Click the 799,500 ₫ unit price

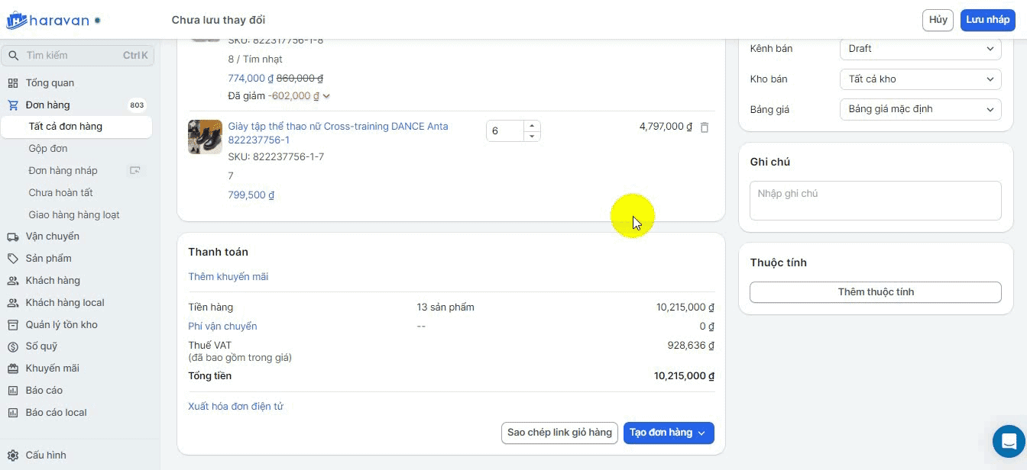tap(251, 195)
